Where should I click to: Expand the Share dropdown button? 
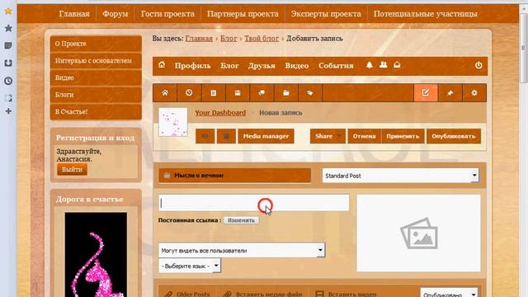pyautogui.click(x=328, y=136)
